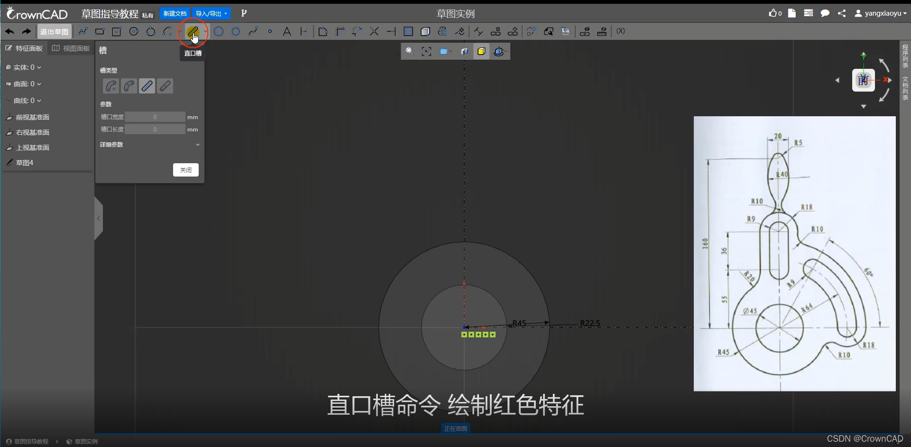Image resolution: width=911 pixels, height=447 pixels.
Task: Select the center rectangle tool
Action: [x=117, y=32]
